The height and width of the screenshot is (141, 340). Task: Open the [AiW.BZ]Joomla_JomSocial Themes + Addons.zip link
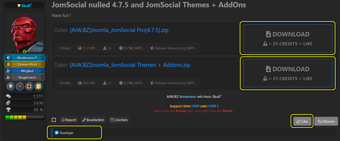[130, 65]
